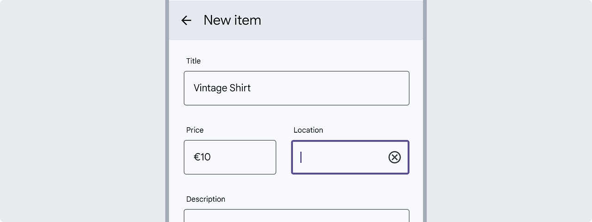Click the text cursor in Location field
592x222 pixels.
click(301, 157)
